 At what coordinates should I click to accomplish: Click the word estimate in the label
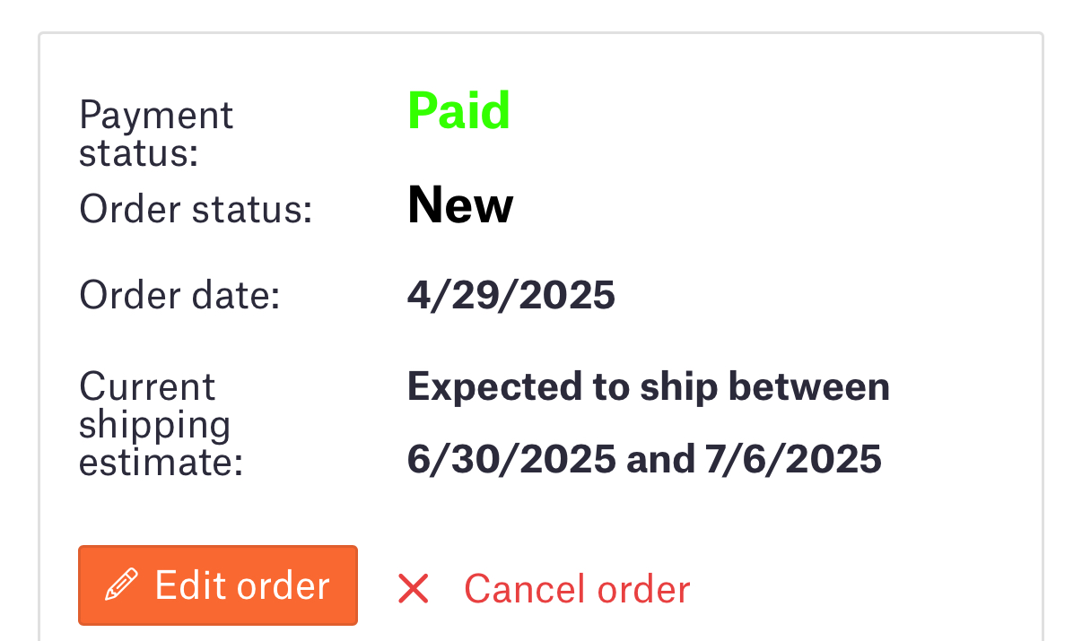[x=161, y=463]
